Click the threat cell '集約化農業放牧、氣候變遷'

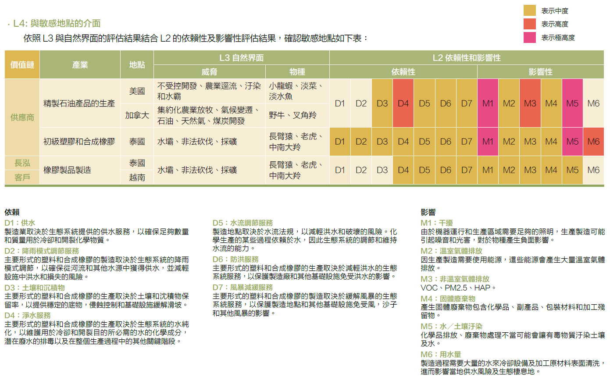tap(210, 116)
